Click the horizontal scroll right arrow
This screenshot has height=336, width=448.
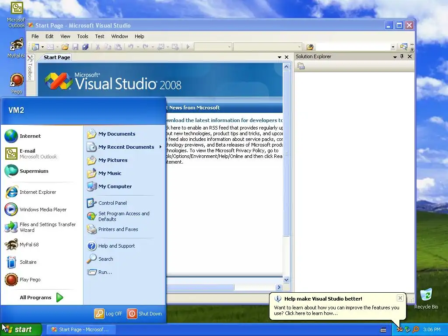pyautogui.click(x=279, y=287)
